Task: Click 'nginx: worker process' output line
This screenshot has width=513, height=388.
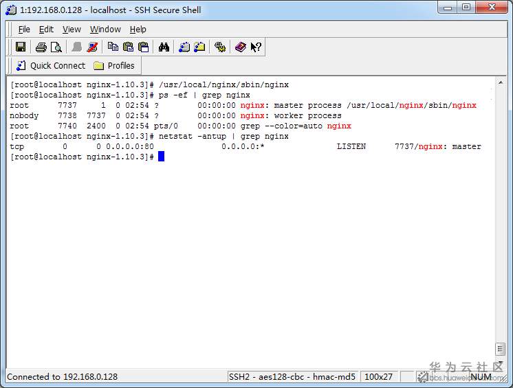Action: [291, 115]
